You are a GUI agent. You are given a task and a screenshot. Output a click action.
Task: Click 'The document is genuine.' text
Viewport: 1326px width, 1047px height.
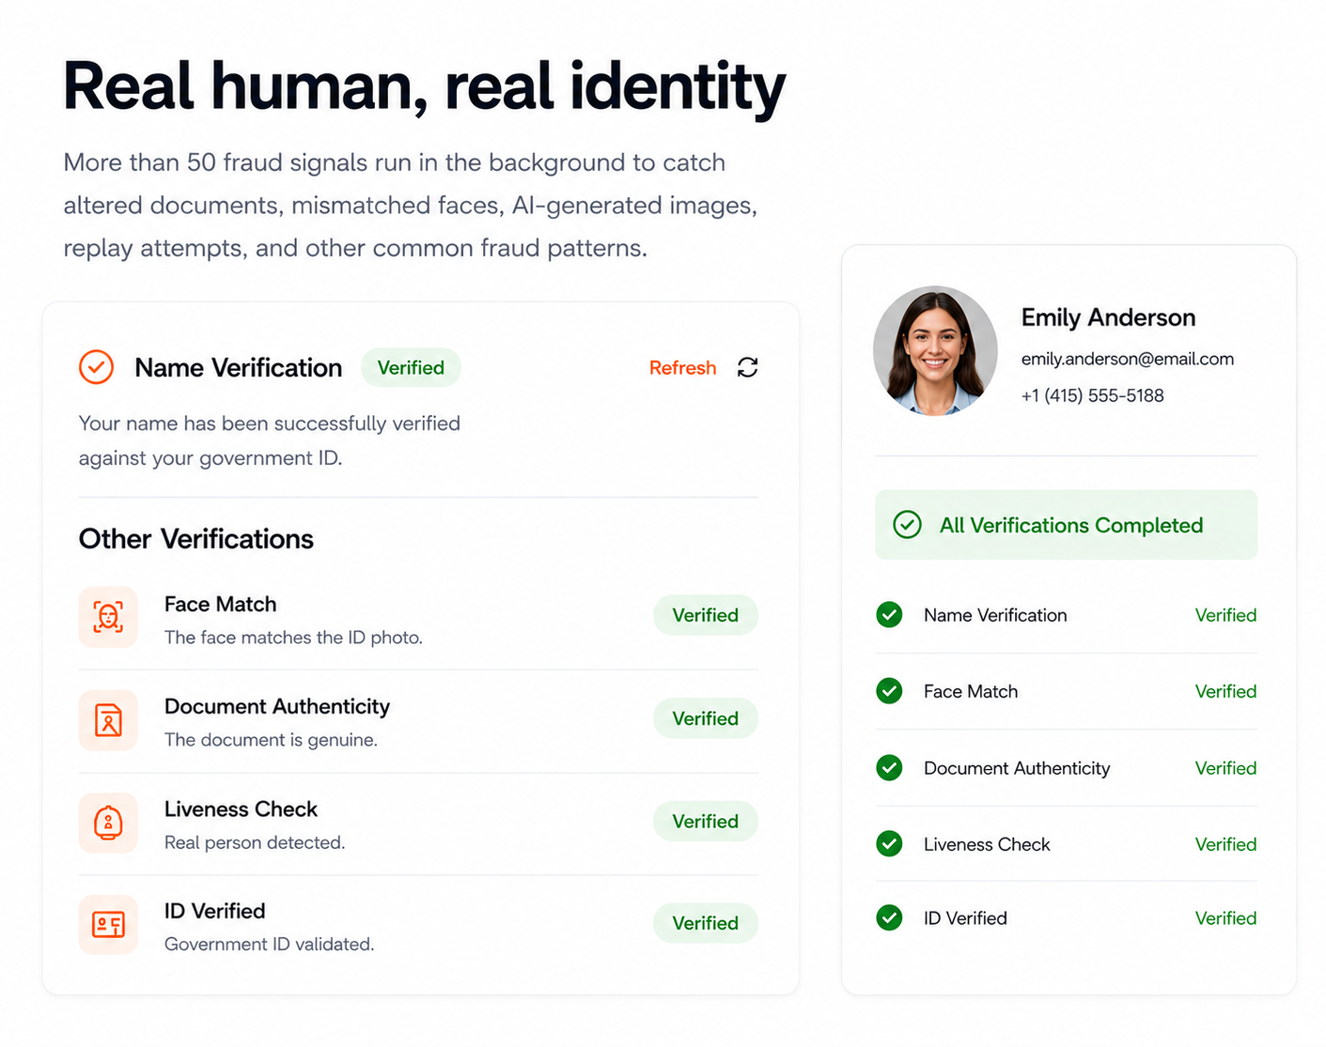271,740
